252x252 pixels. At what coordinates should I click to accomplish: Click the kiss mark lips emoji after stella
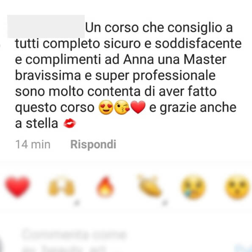tap(70, 123)
